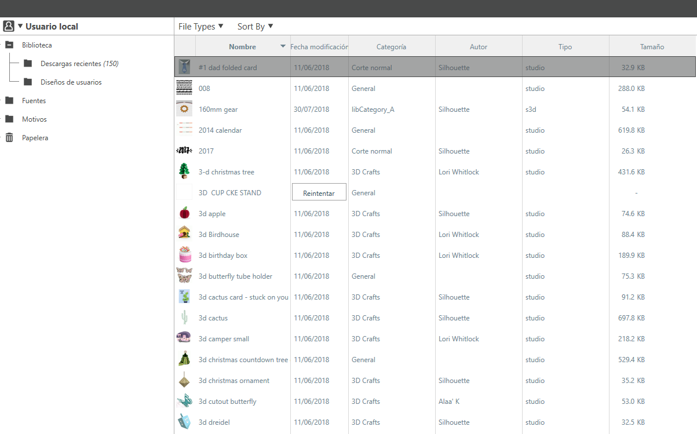Click the Descargas recientes folder icon
697x434 pixels.
[28, 64]
